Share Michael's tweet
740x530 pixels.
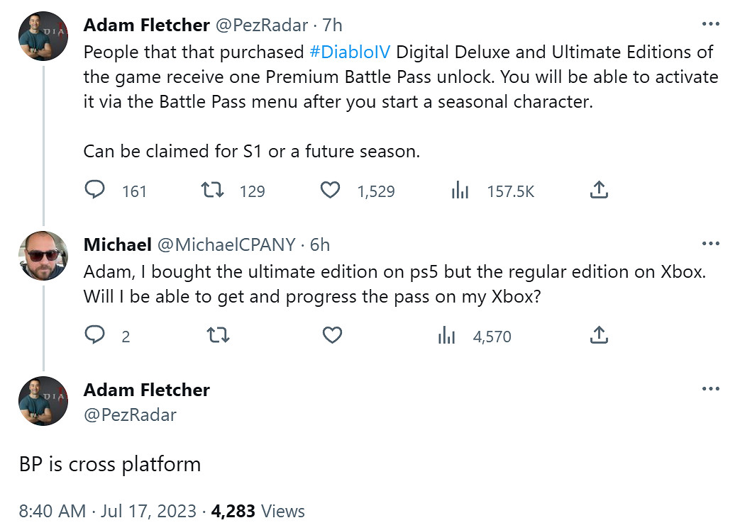coord(598,334)
